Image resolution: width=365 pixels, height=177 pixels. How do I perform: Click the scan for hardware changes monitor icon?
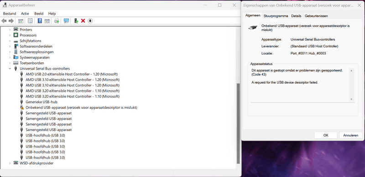pos(66,21)
